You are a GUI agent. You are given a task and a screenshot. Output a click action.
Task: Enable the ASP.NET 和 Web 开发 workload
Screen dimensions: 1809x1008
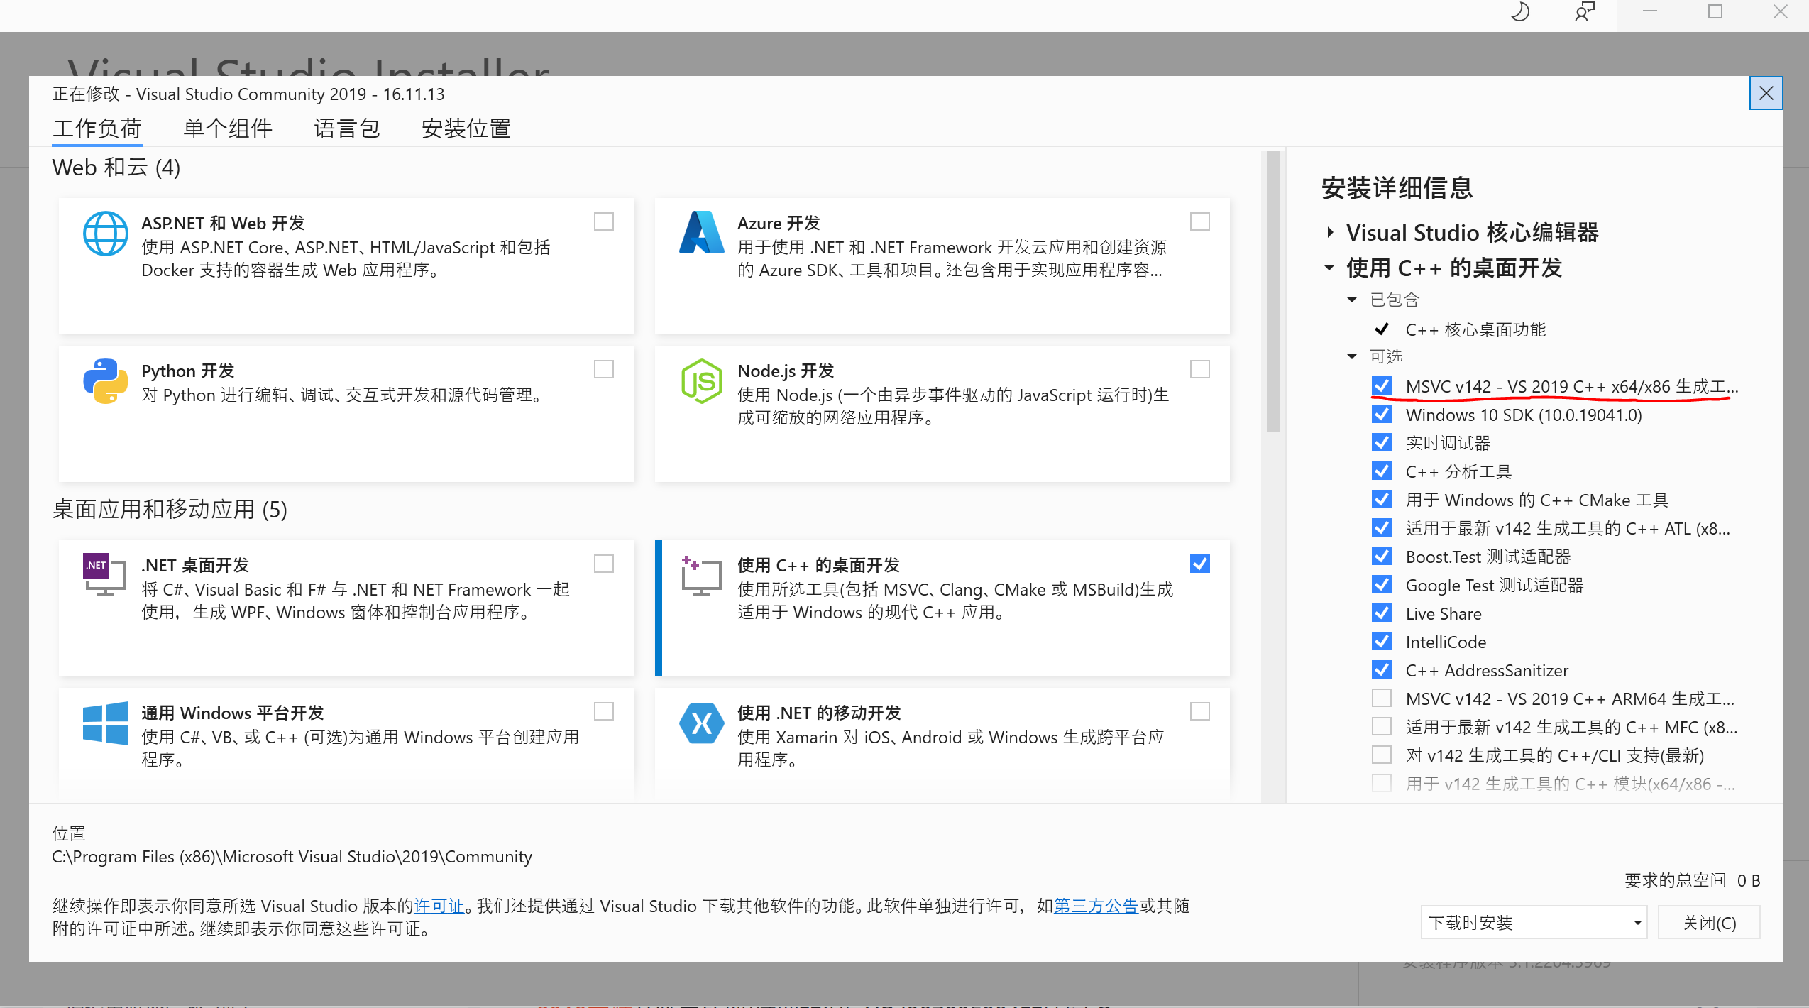pyautogui.click(x=603, y=221)
